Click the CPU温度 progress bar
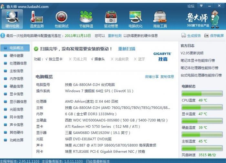Screen dimensions: 226x163 (202, 94)
